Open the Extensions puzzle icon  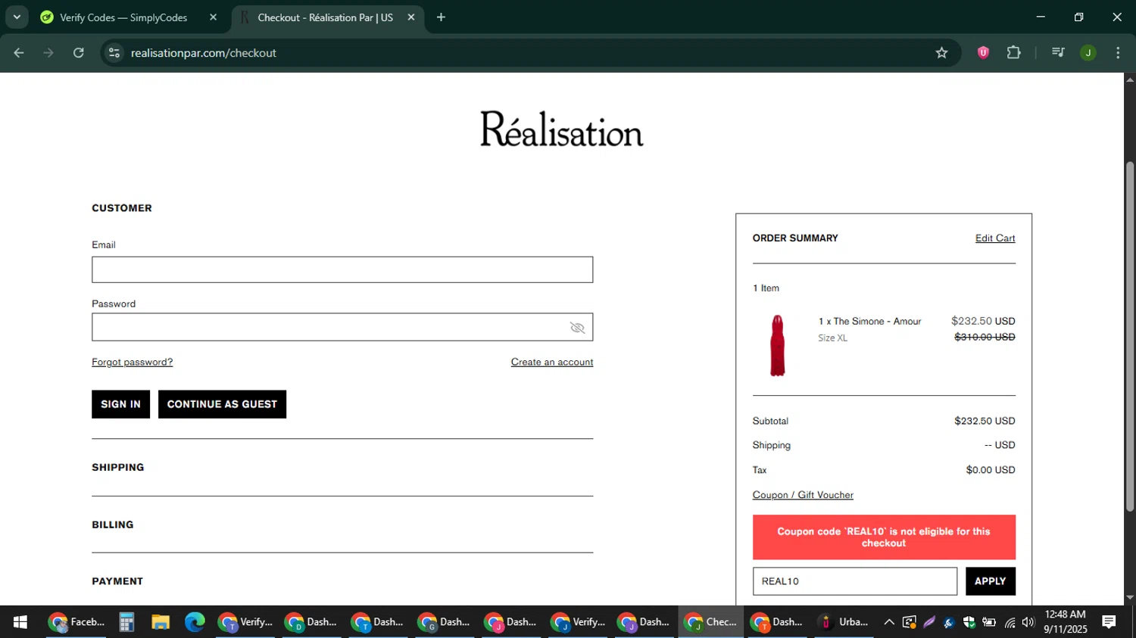pyautogui.click(x=1014, y=53)
